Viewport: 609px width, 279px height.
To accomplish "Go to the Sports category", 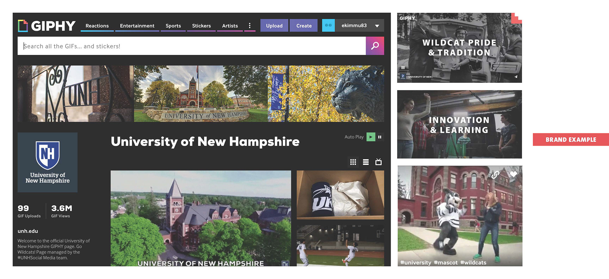I will [173, 26].
